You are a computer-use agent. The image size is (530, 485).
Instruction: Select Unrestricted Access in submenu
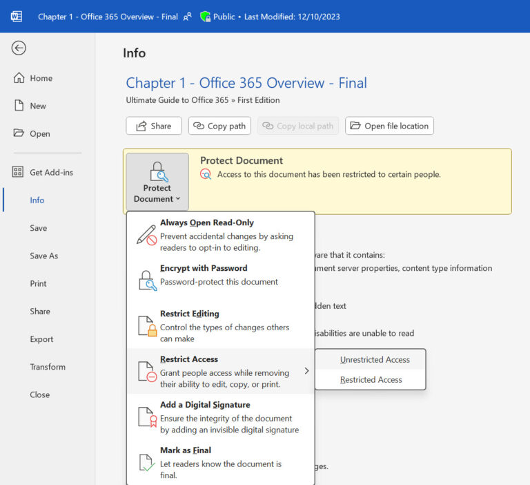pos(371,359)
